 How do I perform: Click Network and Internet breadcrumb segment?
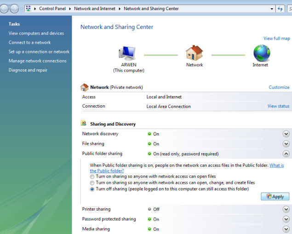pyautogui.click(x=95, y=9)
